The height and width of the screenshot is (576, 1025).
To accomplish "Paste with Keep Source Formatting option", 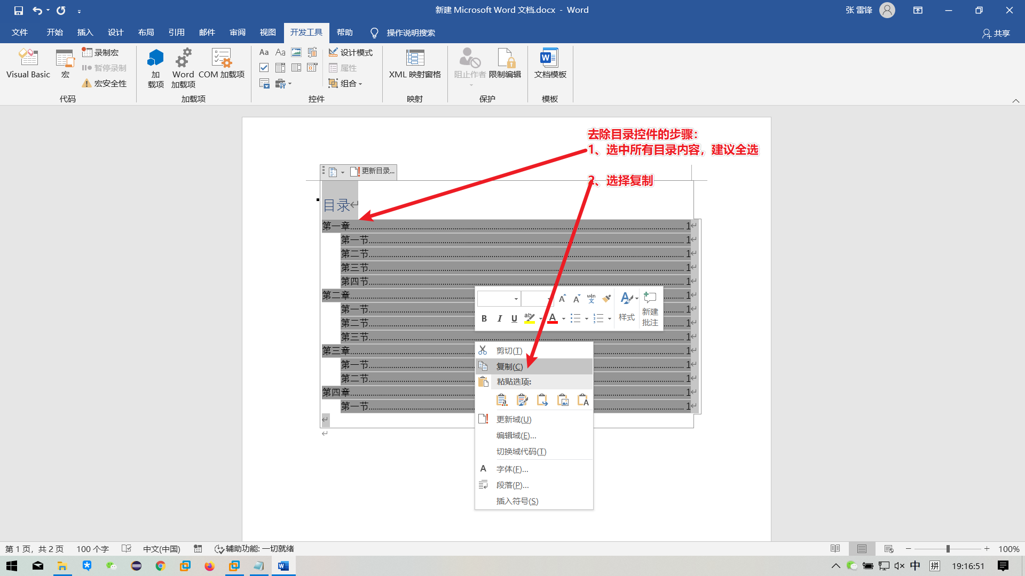I will pos(502,400).
